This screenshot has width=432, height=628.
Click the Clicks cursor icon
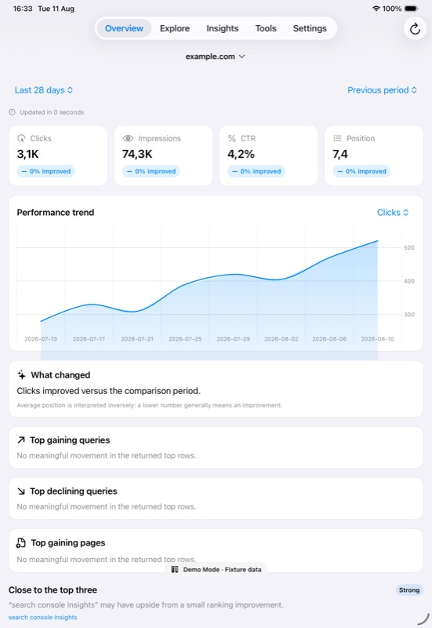click(x=21, y=139)
